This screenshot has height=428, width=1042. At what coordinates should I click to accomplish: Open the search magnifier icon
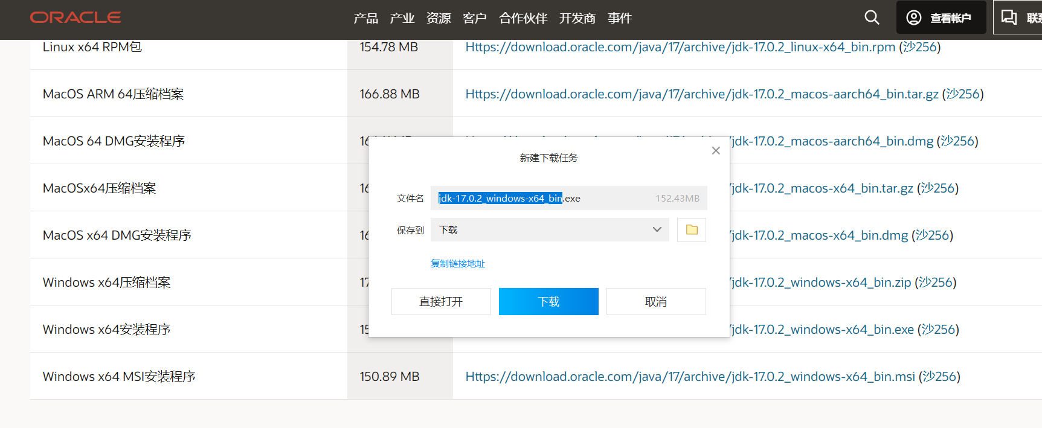(x=872, y=18)
